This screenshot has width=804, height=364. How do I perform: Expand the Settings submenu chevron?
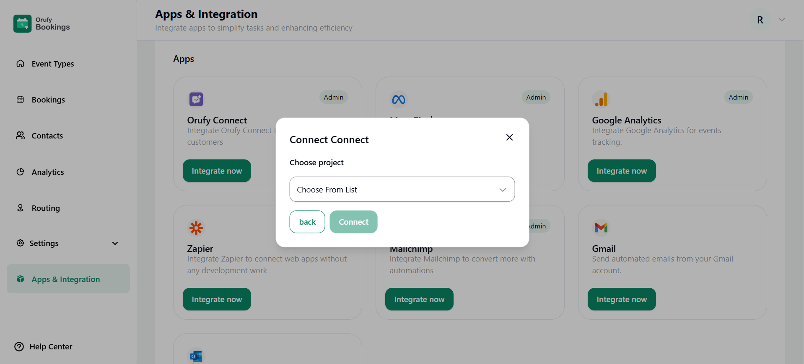(x=115, y=244)
